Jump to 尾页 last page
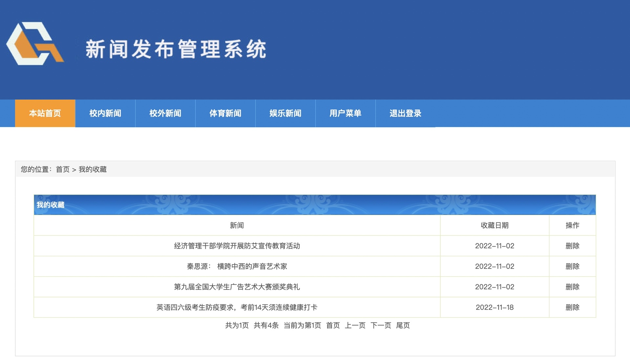Screen dimensions: 630x362 [x=403, y=326]
